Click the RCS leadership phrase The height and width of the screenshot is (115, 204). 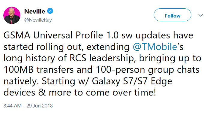coord(102,58)
